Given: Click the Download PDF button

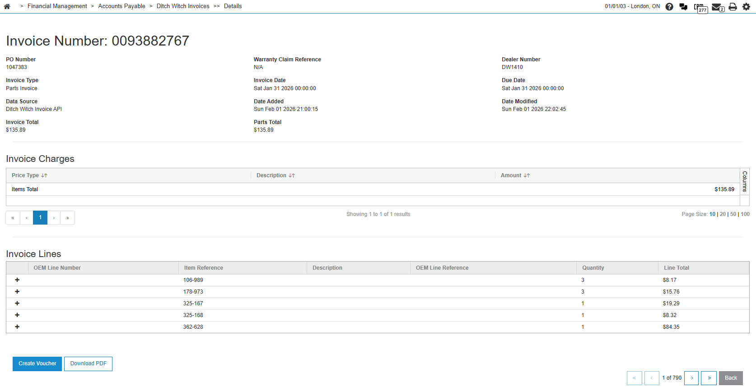Looking at the screenshot, I should pos(88,363).
